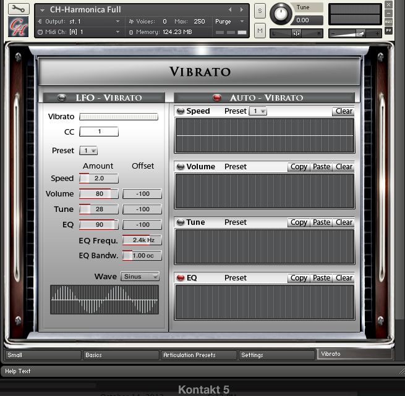405x396 pixels.
Task: Close the instrument with X button
Action: (x=388, y=5)
